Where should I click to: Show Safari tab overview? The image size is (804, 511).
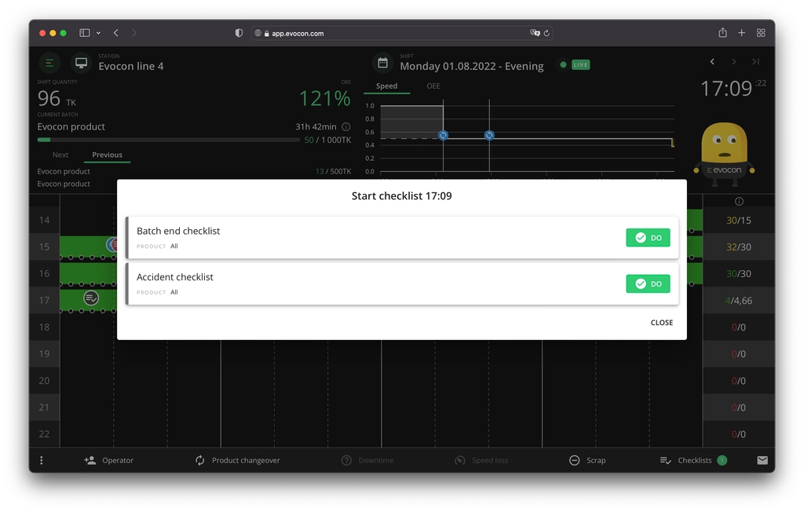click(x=761, y=33)
